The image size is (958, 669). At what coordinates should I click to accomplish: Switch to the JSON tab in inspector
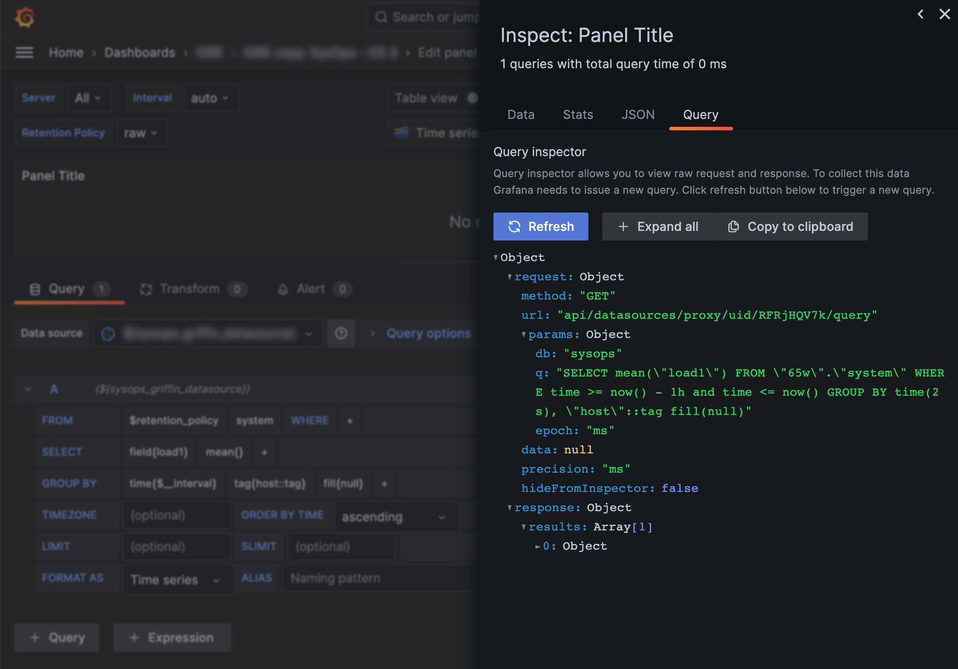(x=638, y=115)
